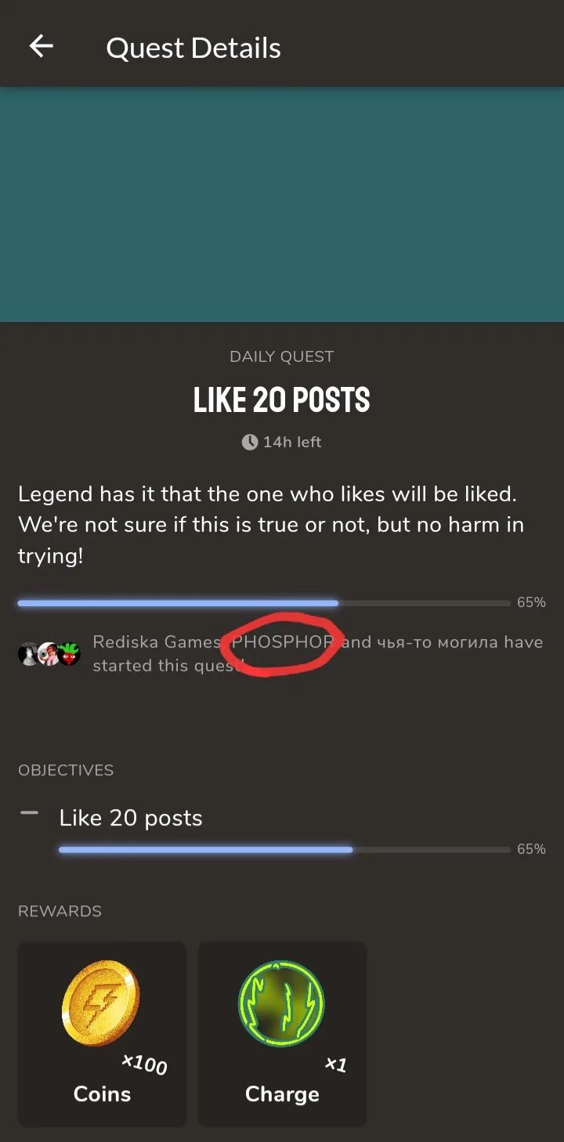Tap the main quest progress bar
Viewport: 564px width, 1142px height.
pyautogui.click(x=264, y=603)
